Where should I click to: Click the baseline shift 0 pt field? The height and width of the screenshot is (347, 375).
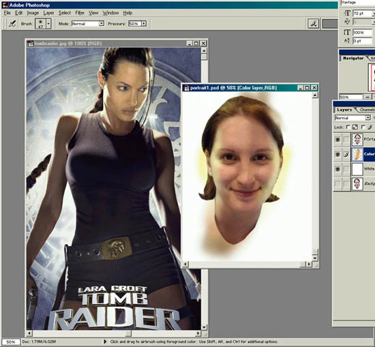pos(363,41)
